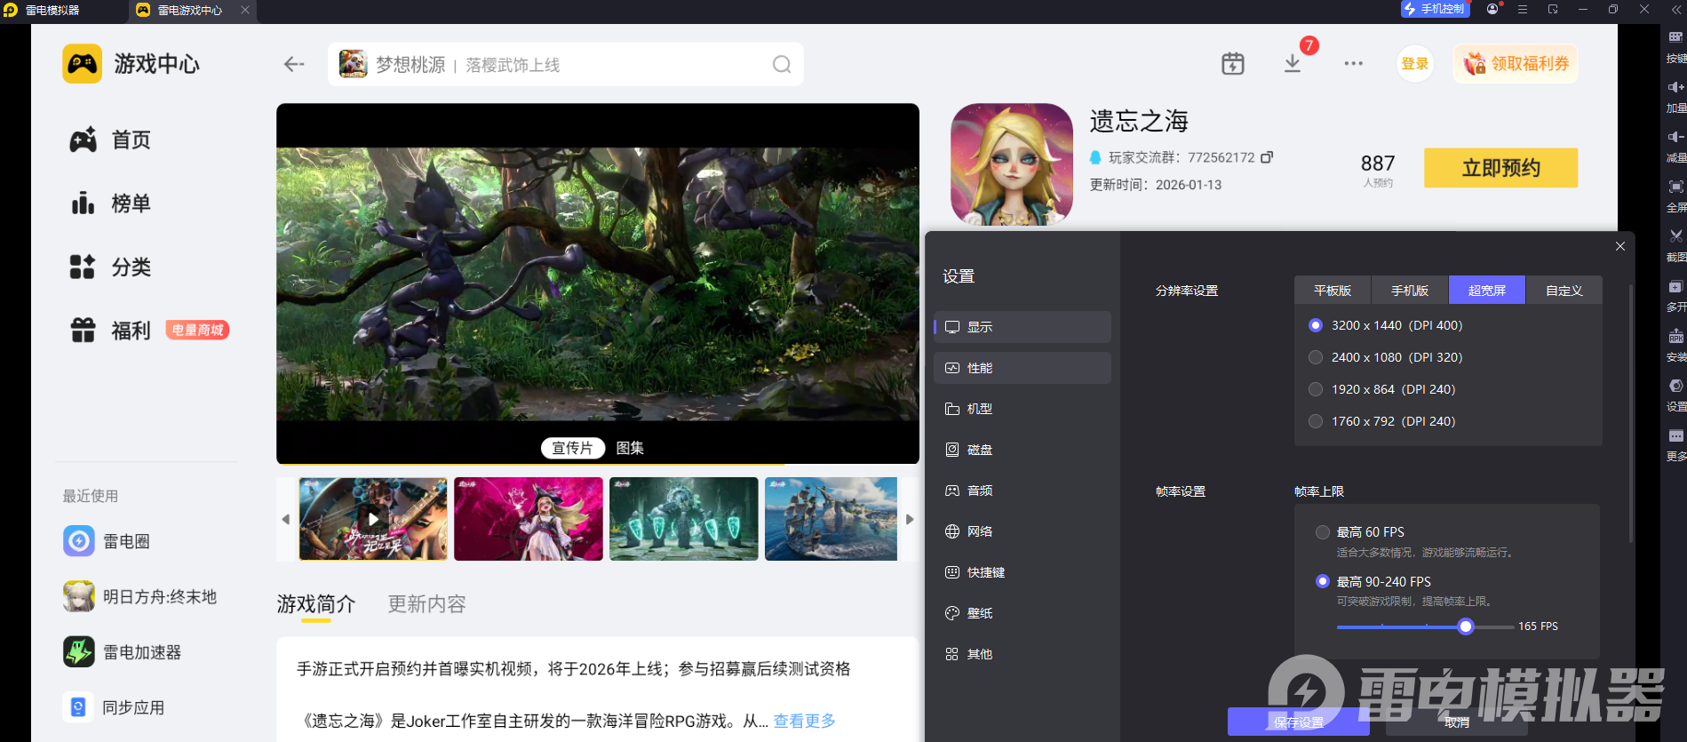Click the 登录 login button

1415,64
